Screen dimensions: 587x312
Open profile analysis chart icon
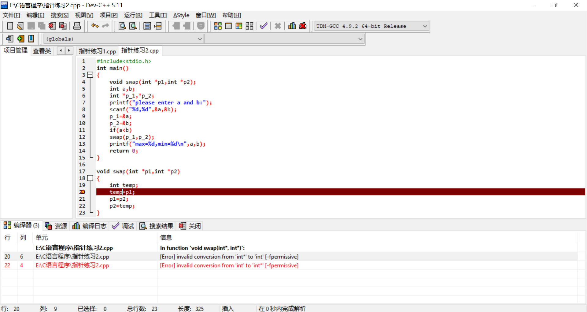click(x=292, y=26)
